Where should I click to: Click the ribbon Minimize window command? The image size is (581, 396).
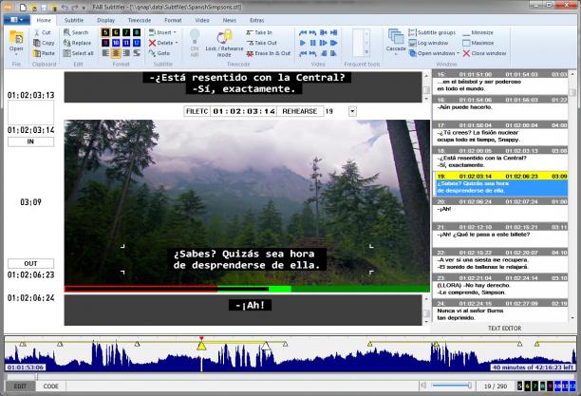(478, 32)
